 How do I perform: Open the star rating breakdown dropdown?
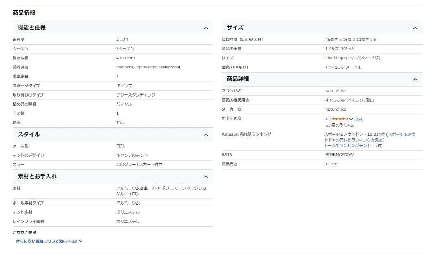click(x=351, y=119)
